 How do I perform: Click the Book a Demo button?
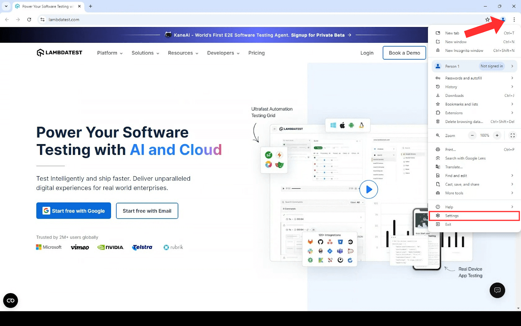[x=404, y=53]
